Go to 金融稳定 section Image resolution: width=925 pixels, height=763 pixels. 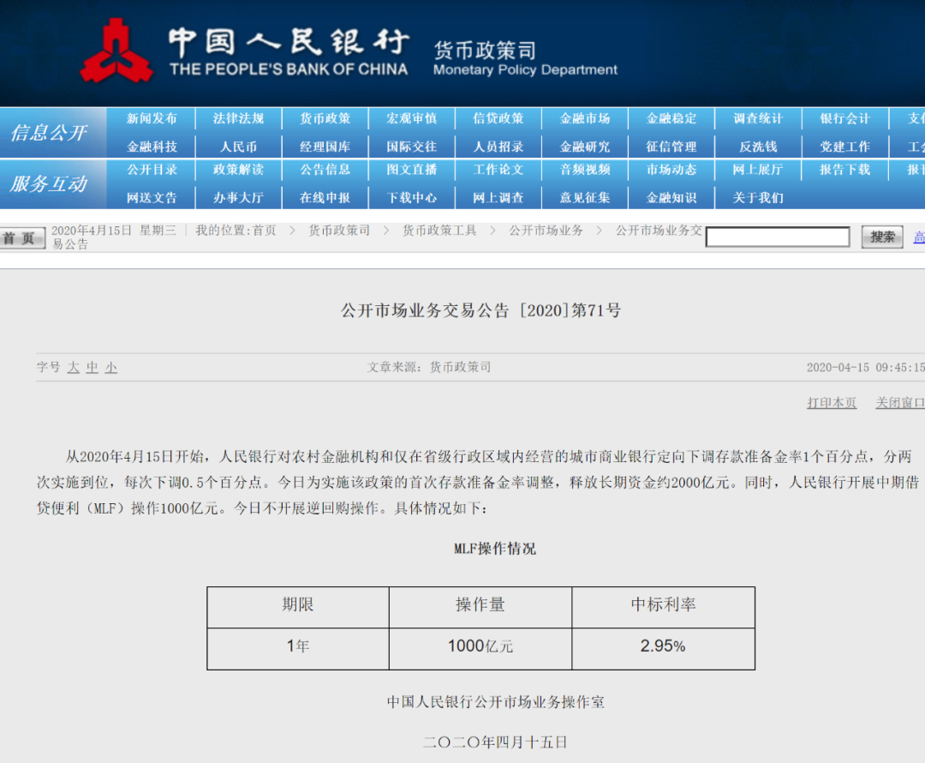click(x=671, y=118)
